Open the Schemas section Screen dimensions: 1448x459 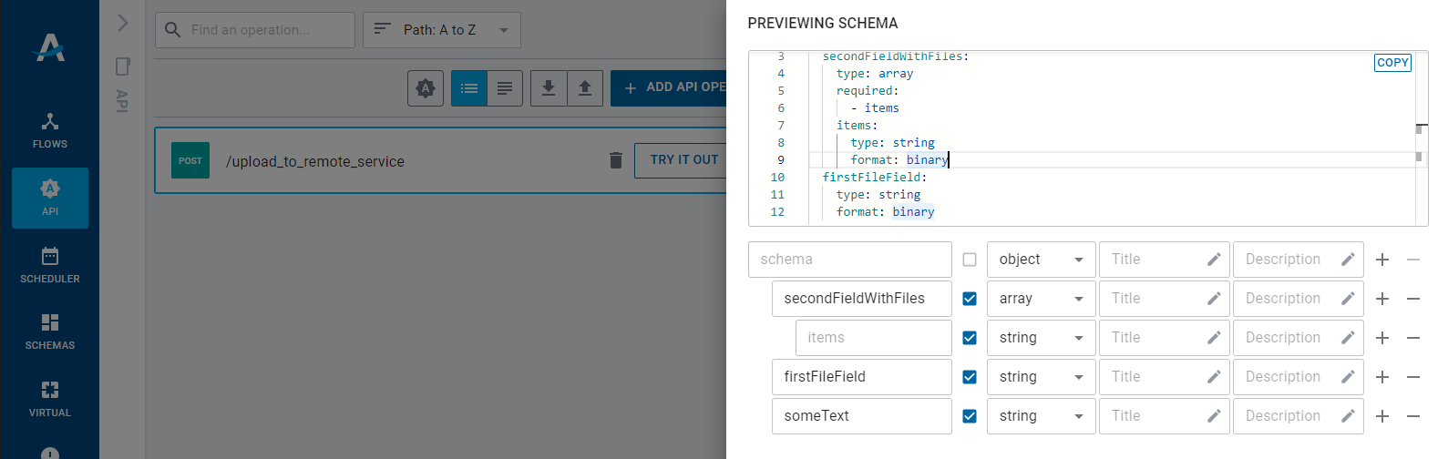pos(50,331)
